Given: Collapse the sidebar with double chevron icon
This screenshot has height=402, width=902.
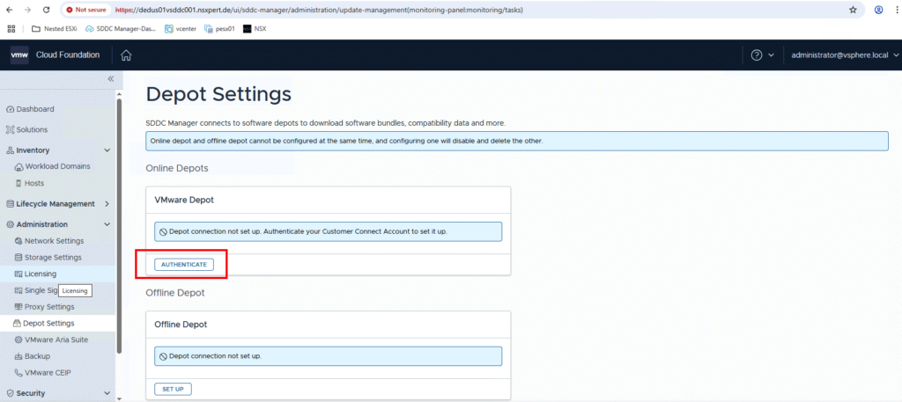Looking at the screenshot, I should coord(111,79).
